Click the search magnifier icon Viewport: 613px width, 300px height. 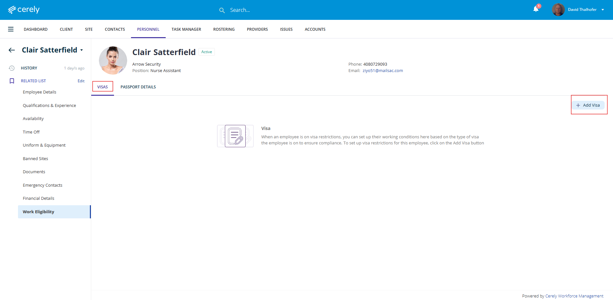coord(222,10)
